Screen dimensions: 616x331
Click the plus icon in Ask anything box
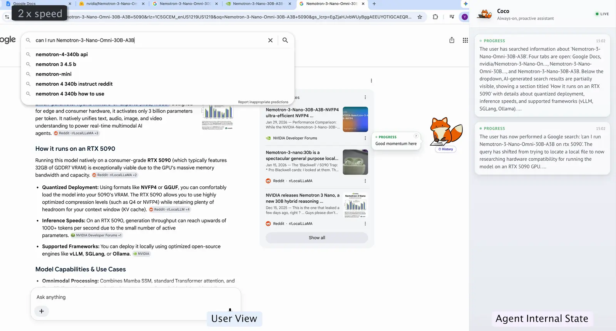click(42, 311)
